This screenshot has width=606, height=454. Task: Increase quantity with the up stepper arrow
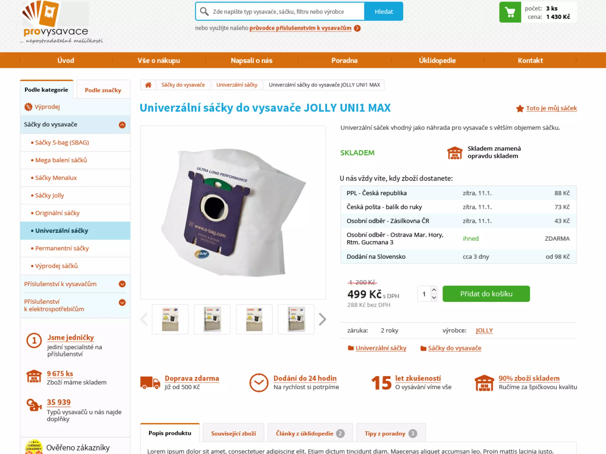(434, 290)
